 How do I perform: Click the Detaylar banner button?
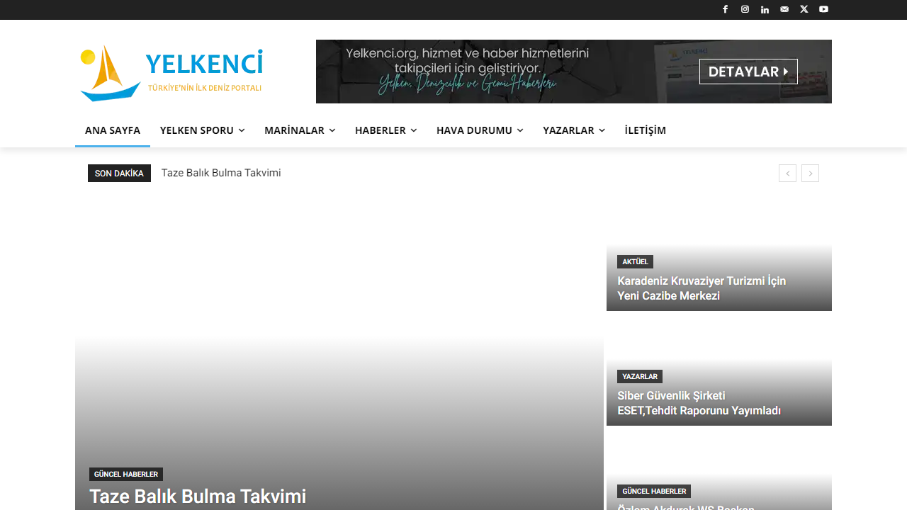(748, 72)
